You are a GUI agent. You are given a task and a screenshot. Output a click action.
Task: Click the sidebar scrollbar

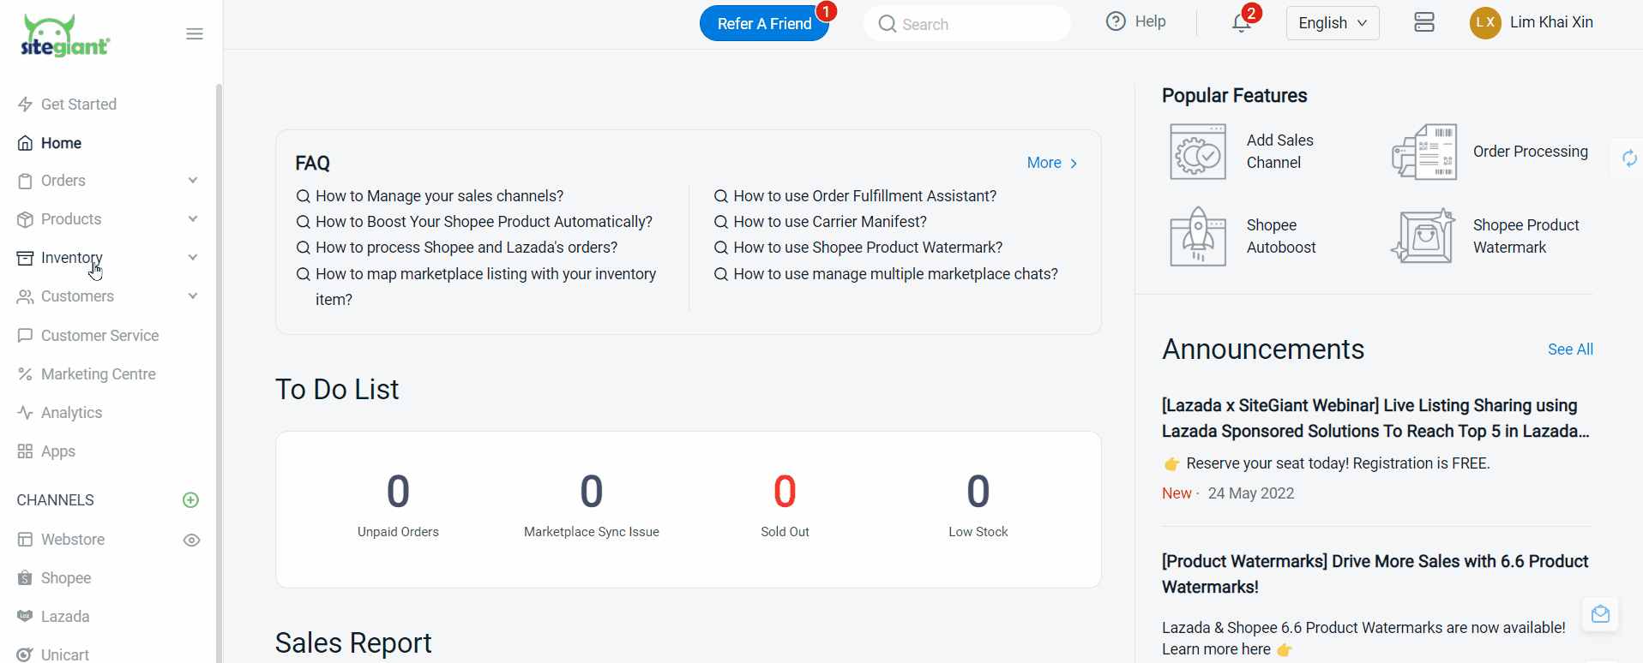[219, 373]
